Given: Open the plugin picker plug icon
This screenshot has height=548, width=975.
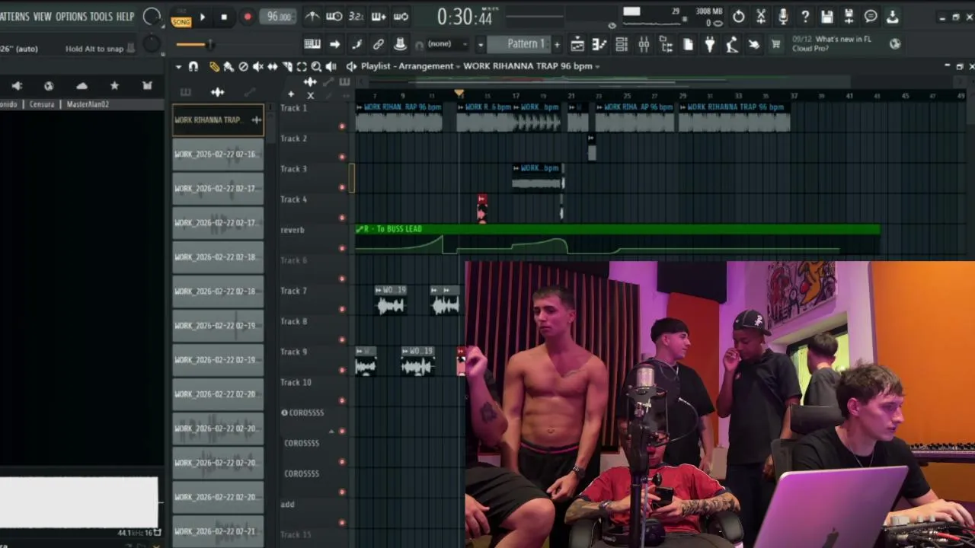Looking at the screenshot, I should point(710,45).
